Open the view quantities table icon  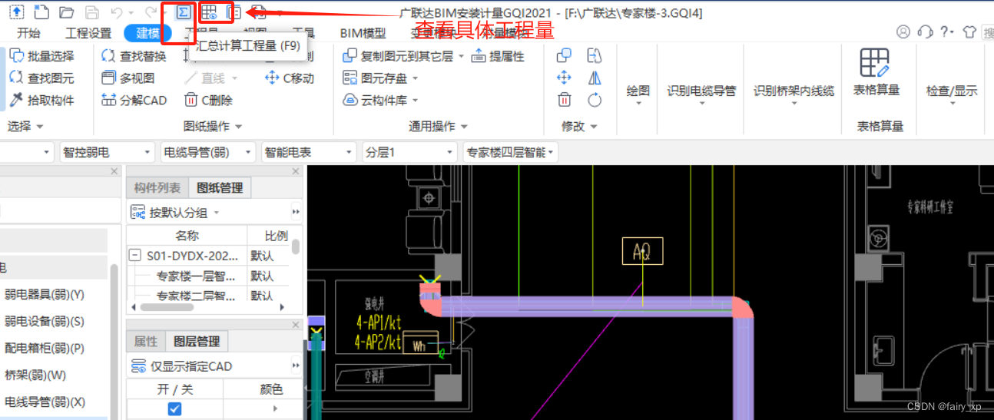(209, 12)
